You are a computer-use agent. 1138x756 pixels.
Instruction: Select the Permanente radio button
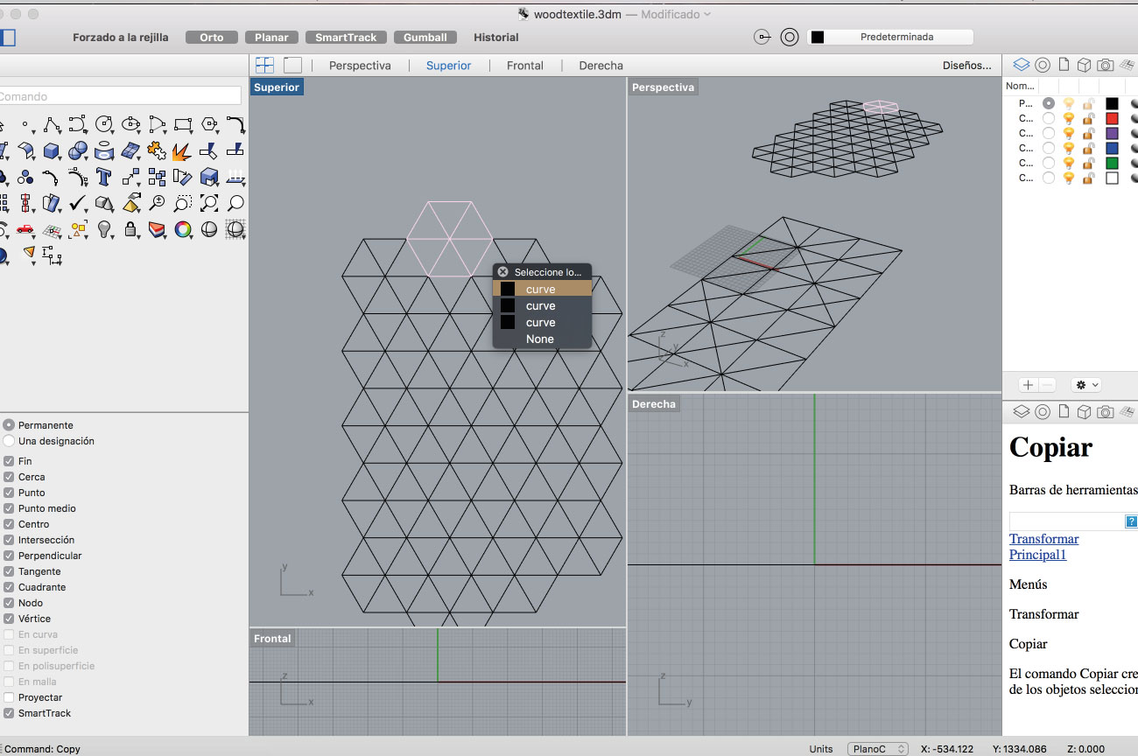9,424
